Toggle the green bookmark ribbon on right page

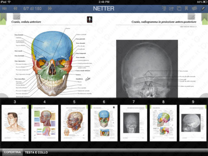pyautogui.click(x=205, y=19)
